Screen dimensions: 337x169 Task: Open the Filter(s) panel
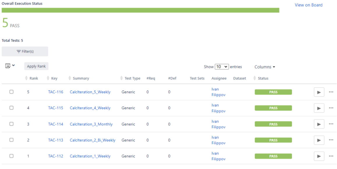point(25,51)
